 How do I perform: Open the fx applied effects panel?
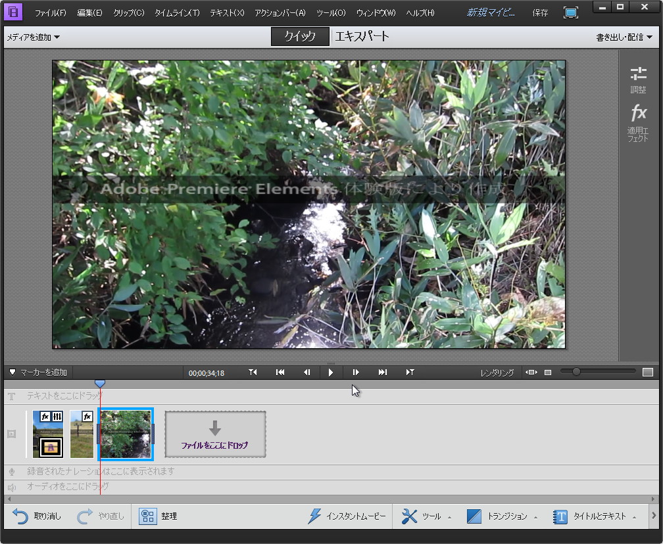pos(637,122)
